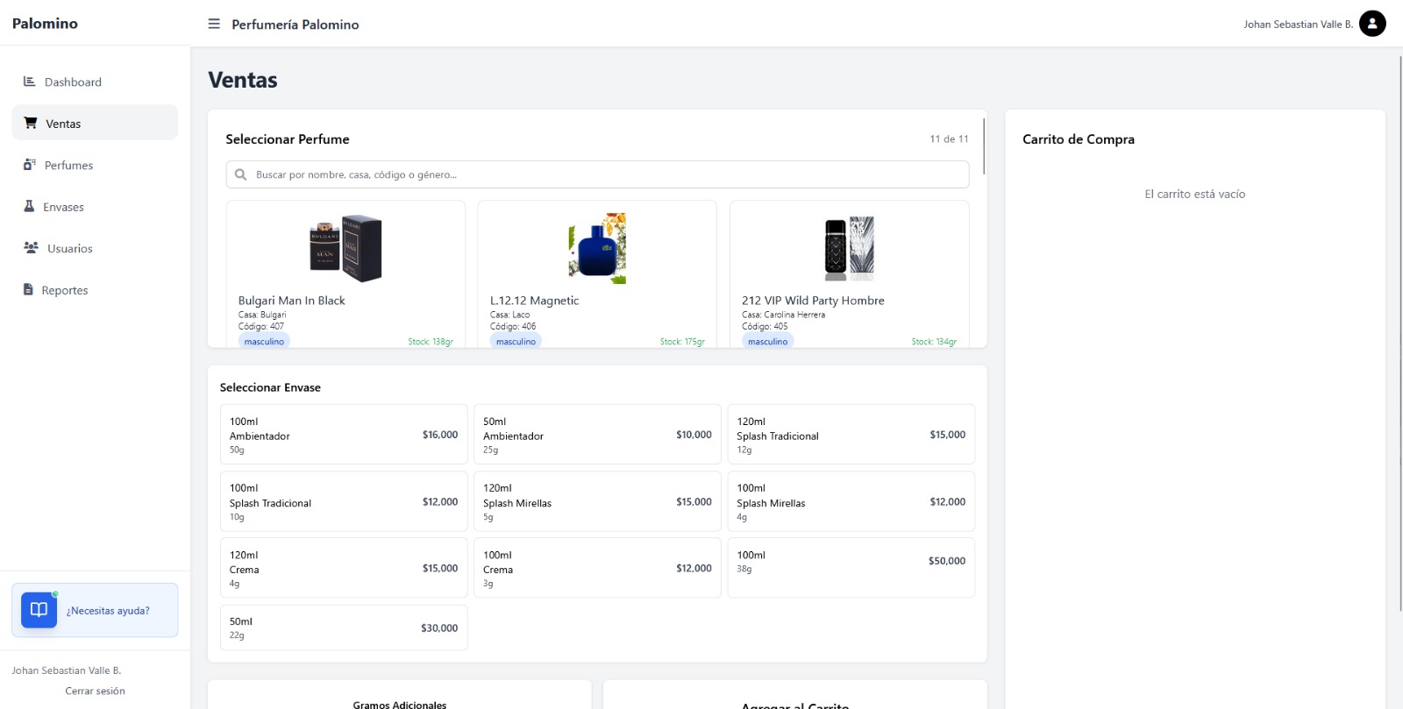The image size is (1403, 709).
Task: Click the Dashboard chart icon
Action: point(30,81)
